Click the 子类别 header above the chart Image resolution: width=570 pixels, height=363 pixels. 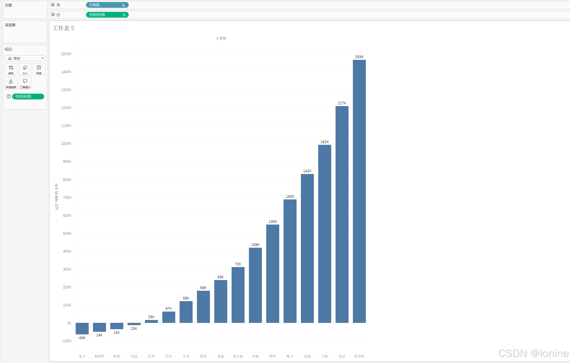point(221,38)
